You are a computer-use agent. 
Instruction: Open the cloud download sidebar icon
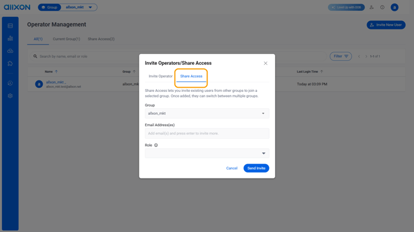point(10,51)
